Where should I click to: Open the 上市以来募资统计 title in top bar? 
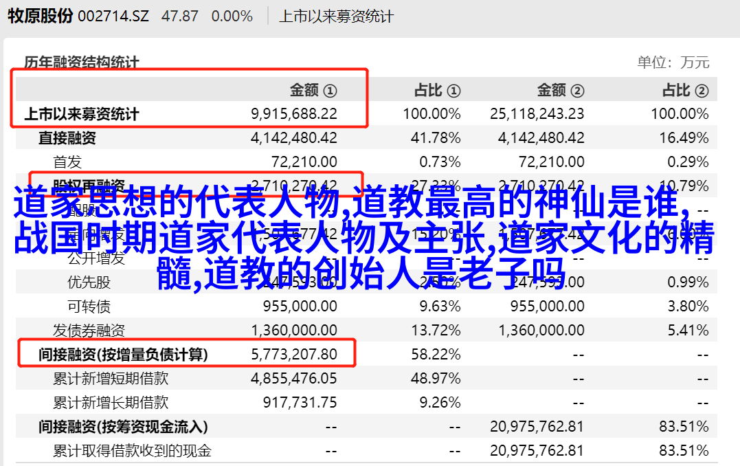point(336,16)
